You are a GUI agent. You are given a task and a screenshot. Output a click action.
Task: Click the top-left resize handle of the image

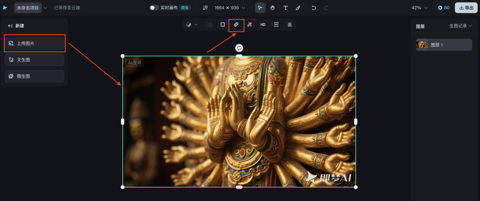pos(123,56)
